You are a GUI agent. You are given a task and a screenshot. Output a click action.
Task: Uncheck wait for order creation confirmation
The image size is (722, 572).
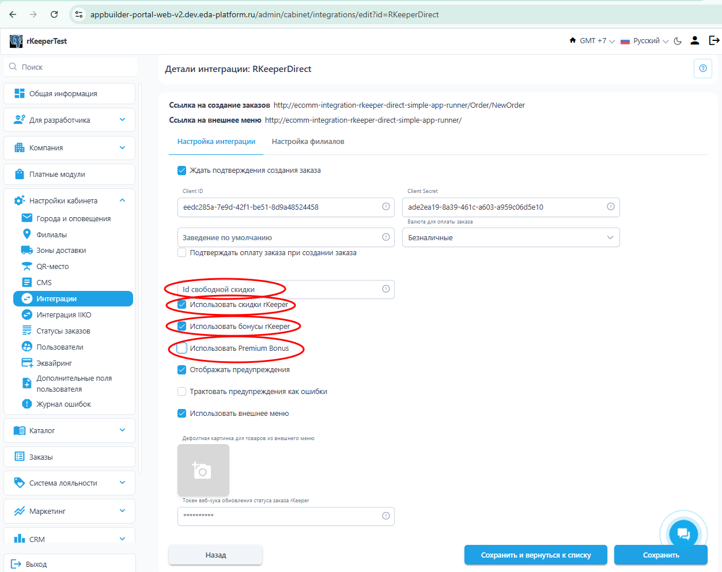[182, 171]
